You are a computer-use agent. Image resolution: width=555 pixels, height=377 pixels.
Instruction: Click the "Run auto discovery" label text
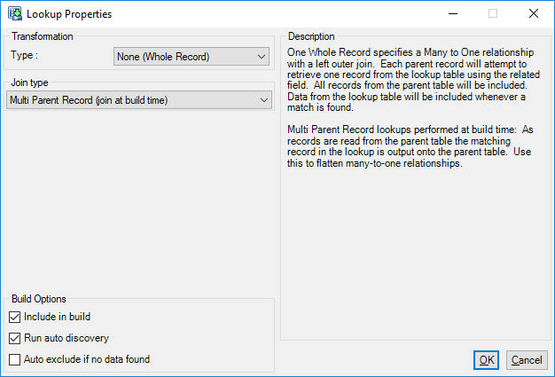coord(66,338)
